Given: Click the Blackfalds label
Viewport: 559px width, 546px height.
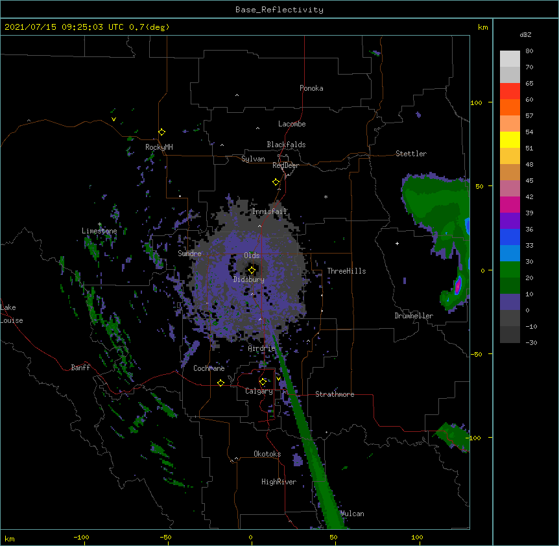Looking at the screenshot, I should pos(286,145).
